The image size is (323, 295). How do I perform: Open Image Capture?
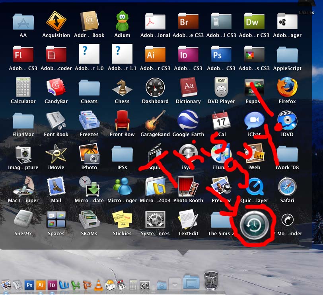[x=23, y=154]
